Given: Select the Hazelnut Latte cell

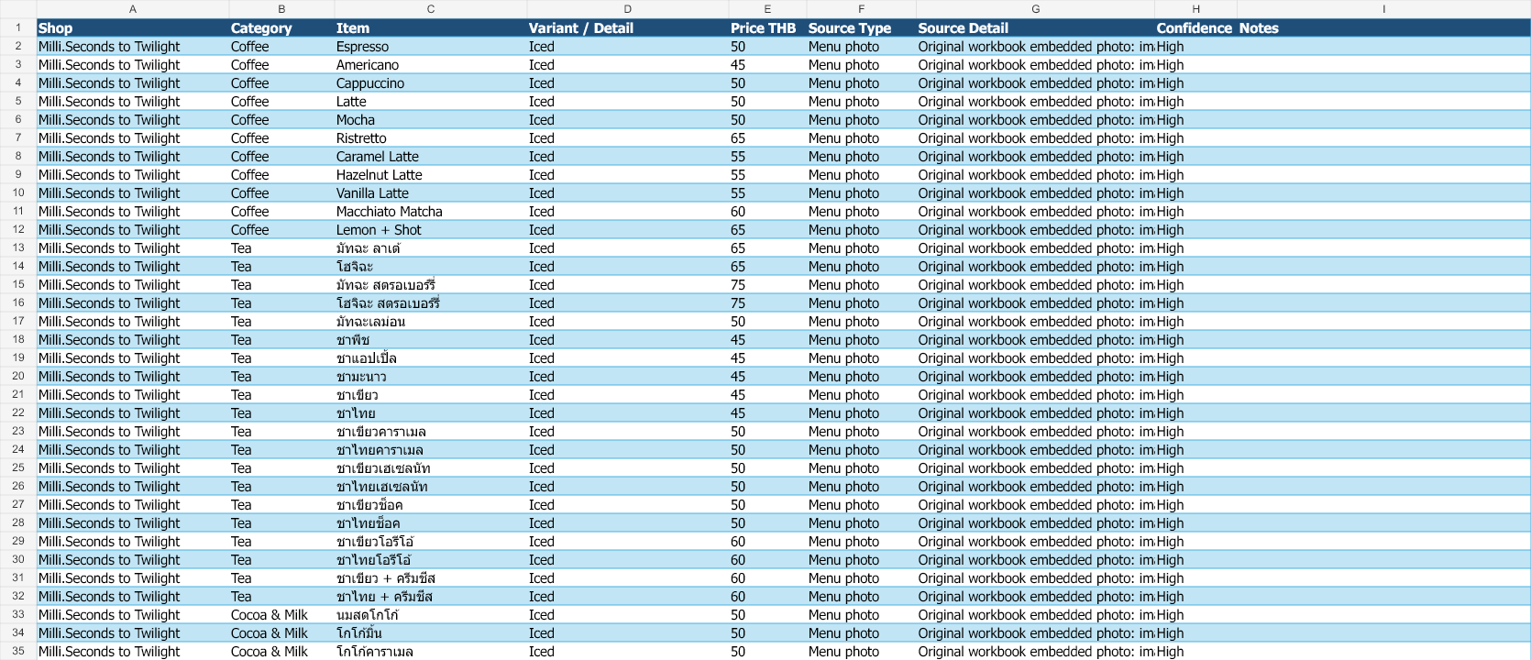Looking at the screenshot, I should point(431,175).
